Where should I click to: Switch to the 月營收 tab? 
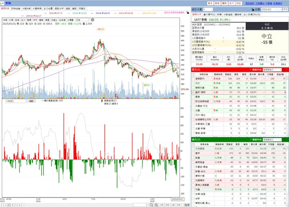(x=82, y=9)
